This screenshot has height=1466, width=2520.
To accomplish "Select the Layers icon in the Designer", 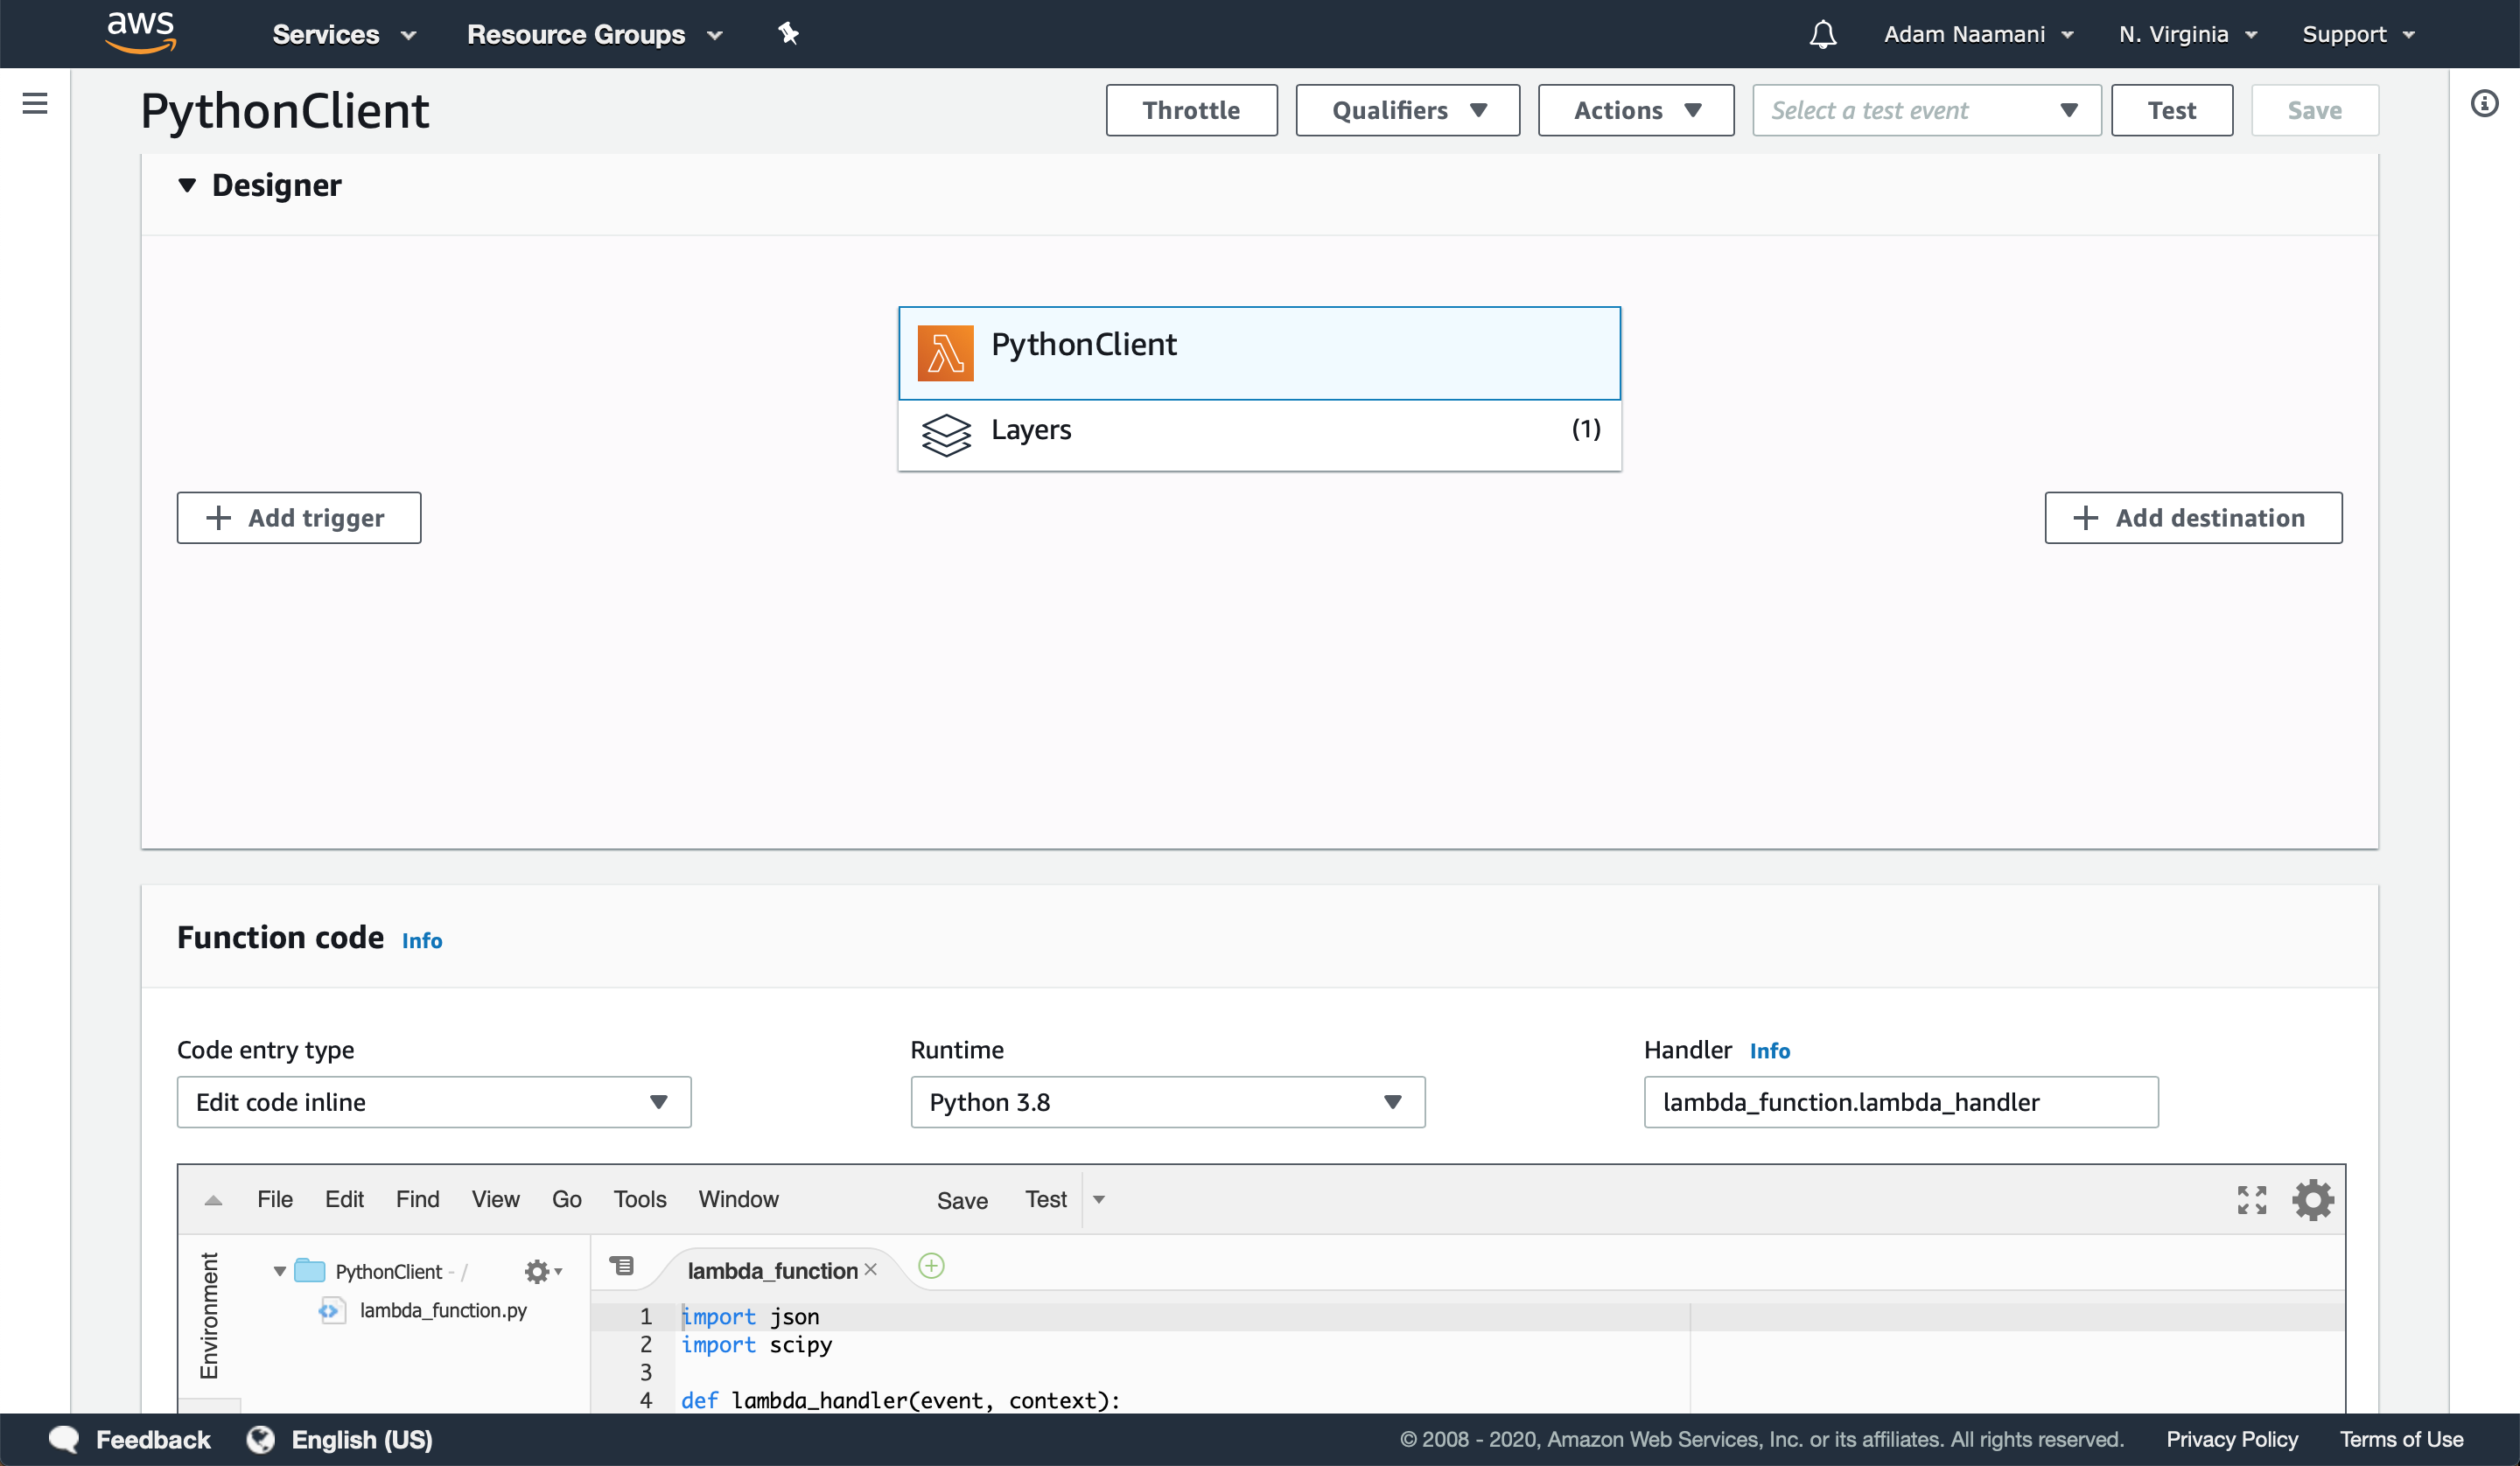I will pyautogui.click(x=946, y=435).
